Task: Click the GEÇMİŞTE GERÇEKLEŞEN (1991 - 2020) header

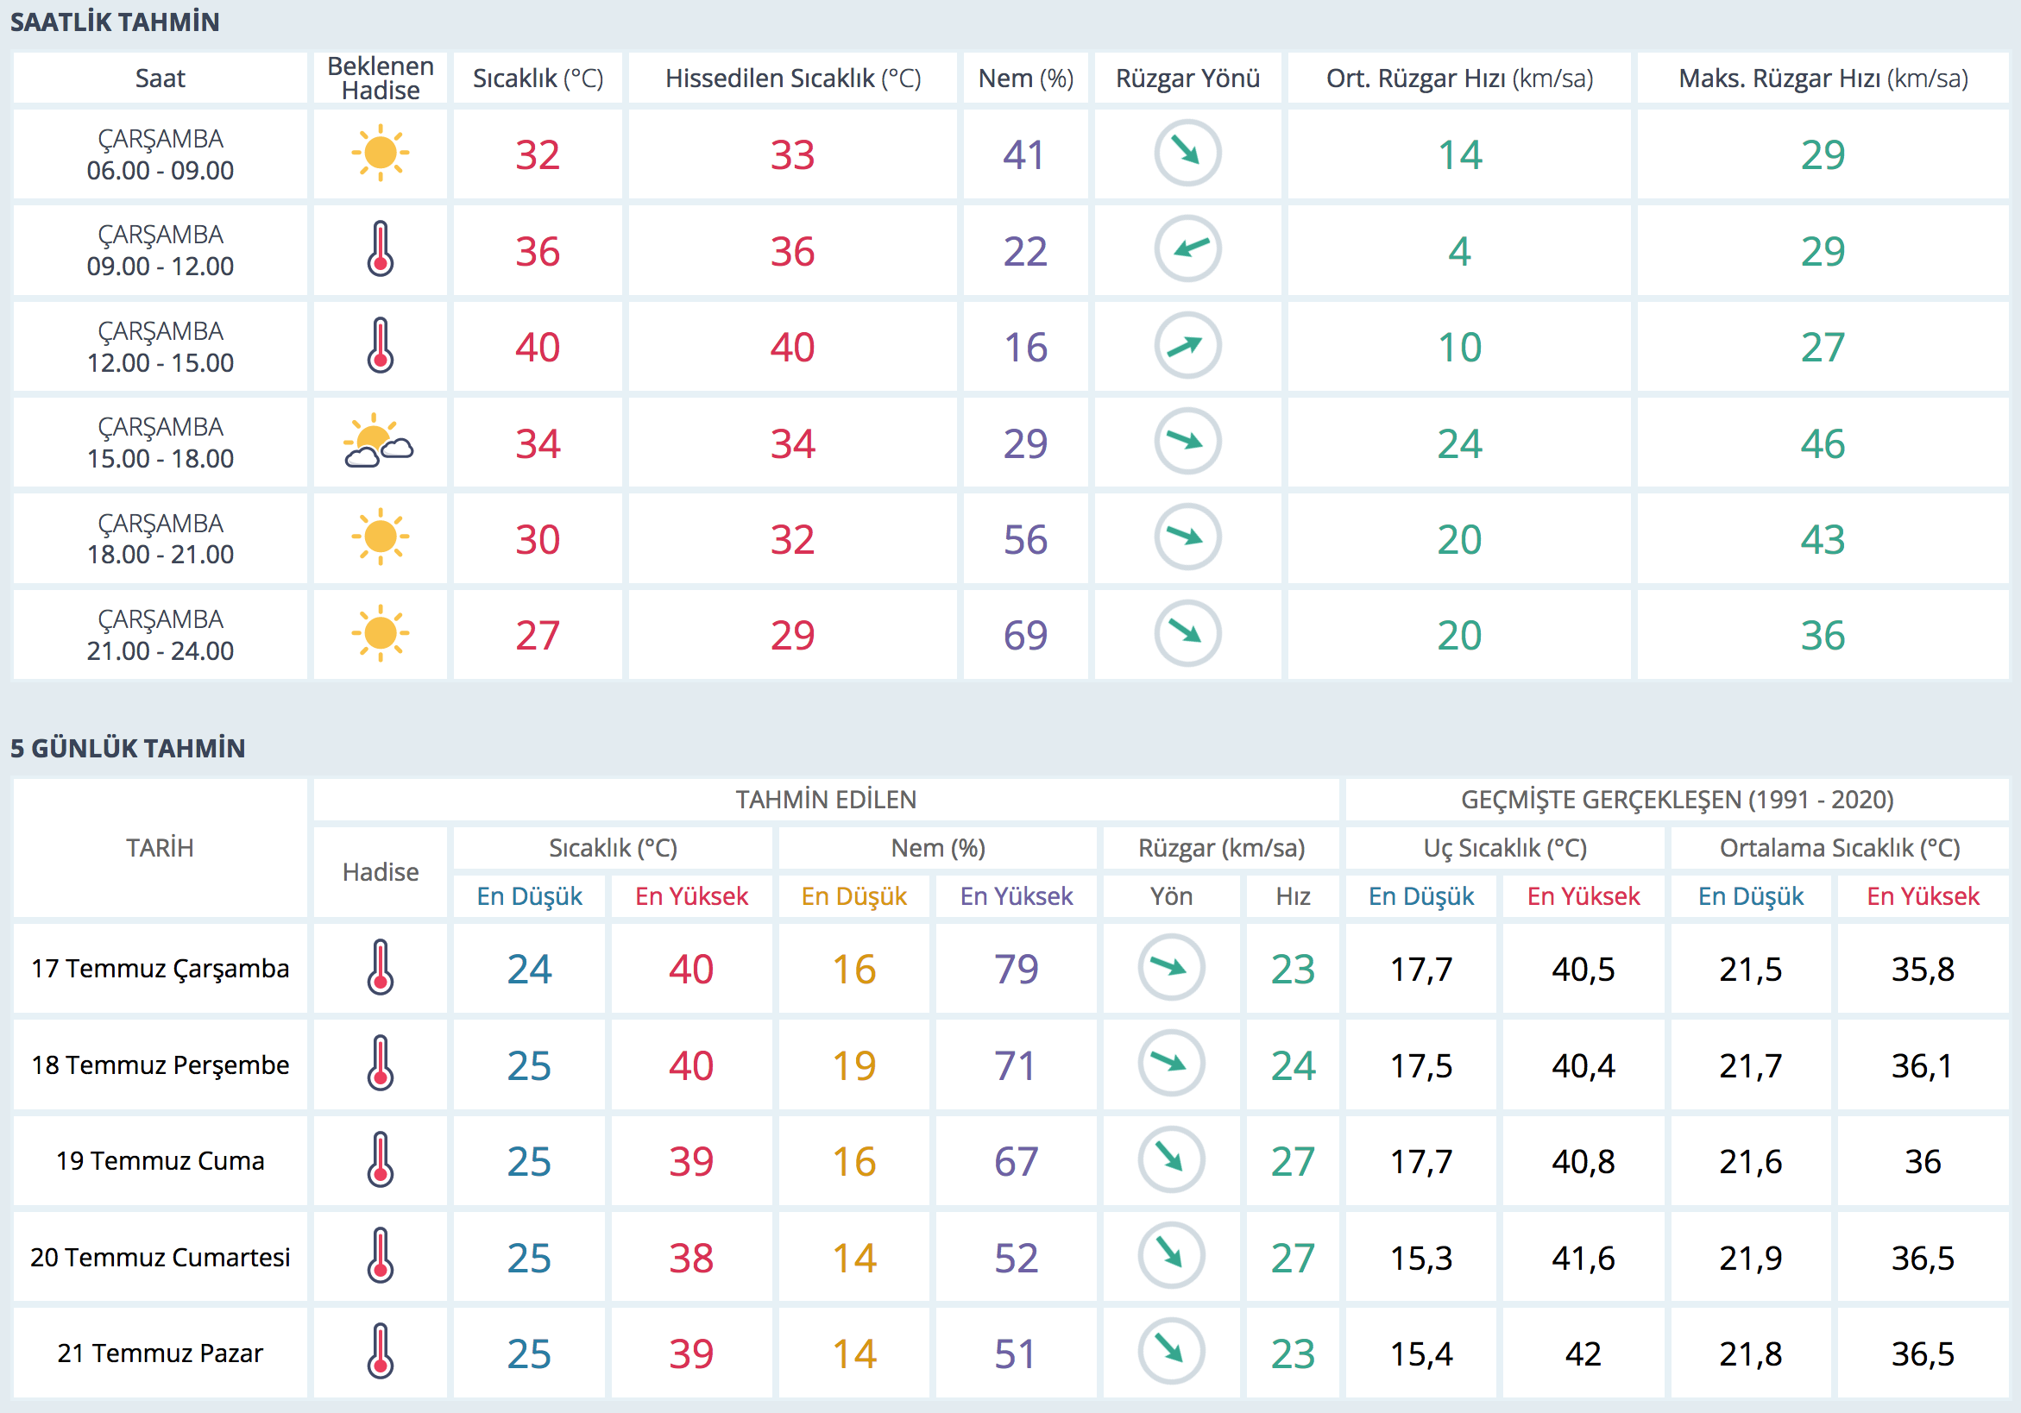Action: pyautogui.click(x=1676, y=799)
